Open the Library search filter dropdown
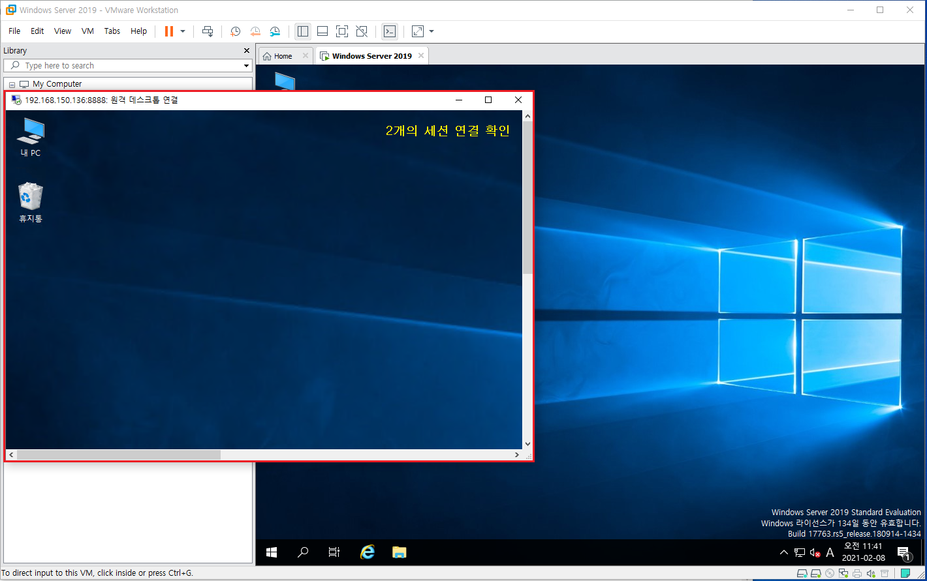Screen dimensions: 927x581 point(246,66)
